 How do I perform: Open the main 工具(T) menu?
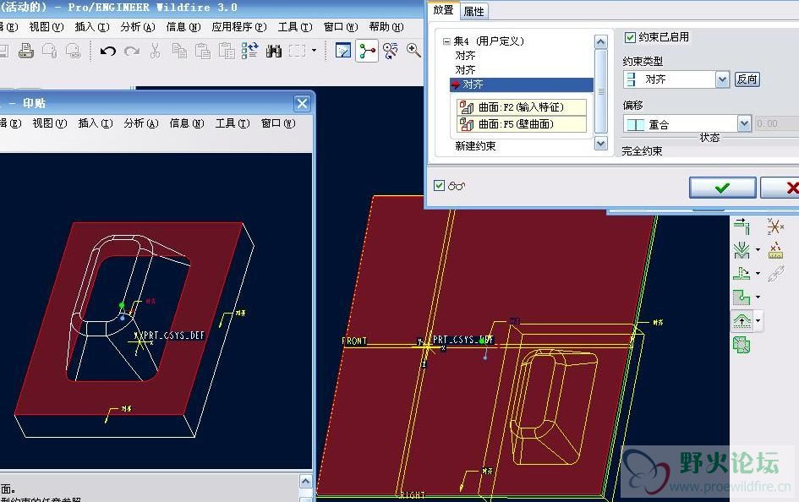(x=294, y=26)
